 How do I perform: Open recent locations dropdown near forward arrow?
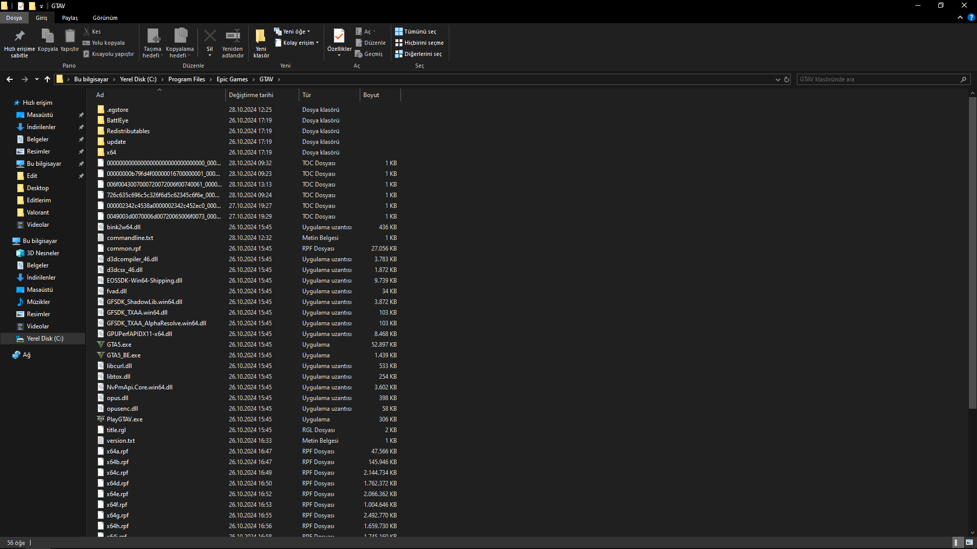(x=37, y=79)
